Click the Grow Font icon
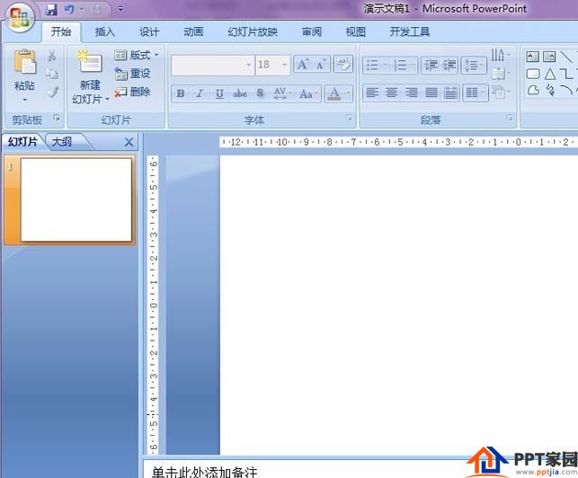The height and width of the screenshot is (478, 578). click(303, 65)
